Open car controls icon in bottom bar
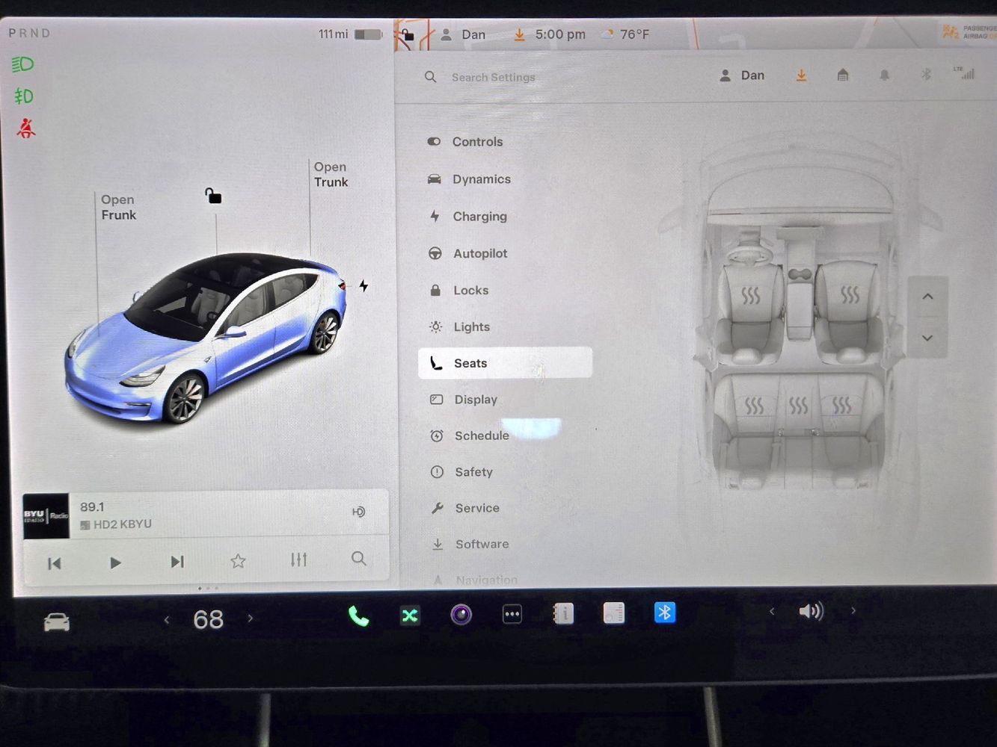This screenshot has width=997, height=747. pyautogui.click(x=57, y=622)
